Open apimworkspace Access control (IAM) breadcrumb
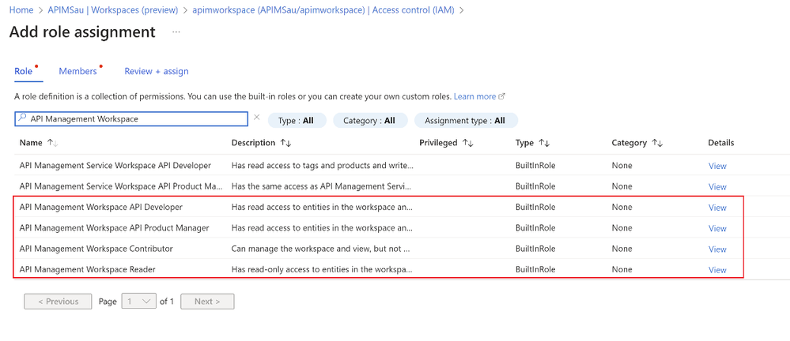The height and width of the screenshot is (341, 790). tap(323, 9)
